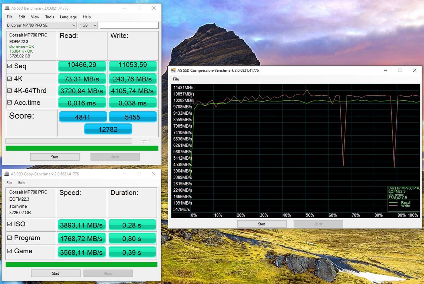Open Edit menu in Copy-Benchmark window

click(22, 183)
